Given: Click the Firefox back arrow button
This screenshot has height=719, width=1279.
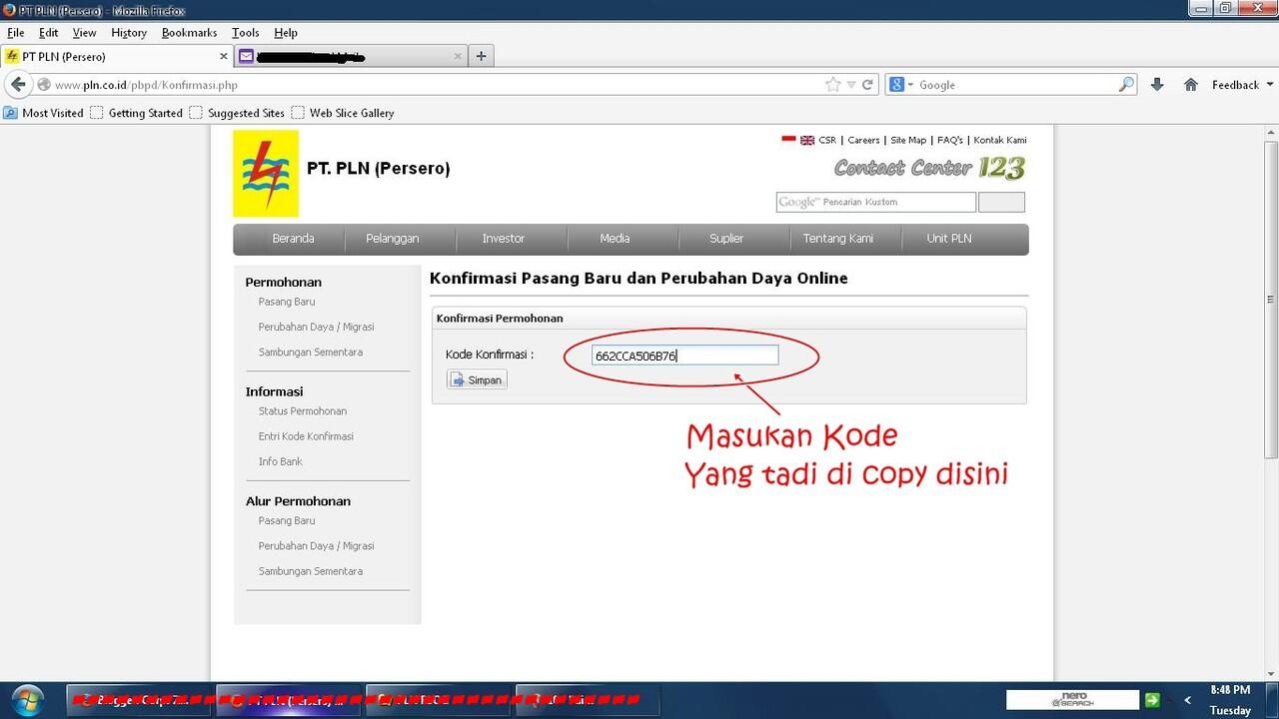Looking at the screenshot, I should coord(17,85).
